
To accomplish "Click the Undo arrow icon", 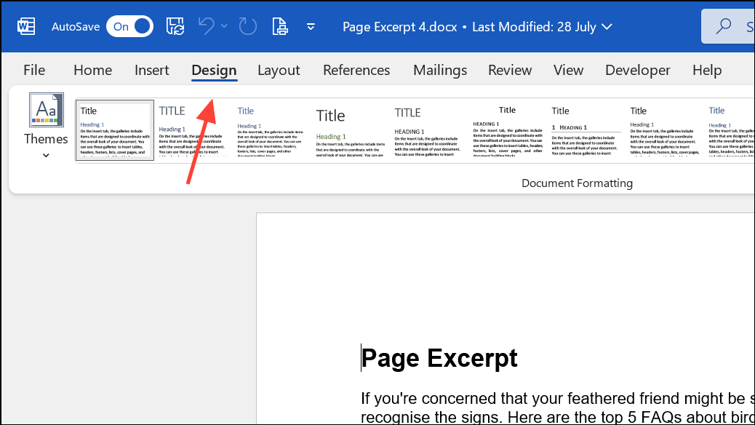I will click(206, 25).
